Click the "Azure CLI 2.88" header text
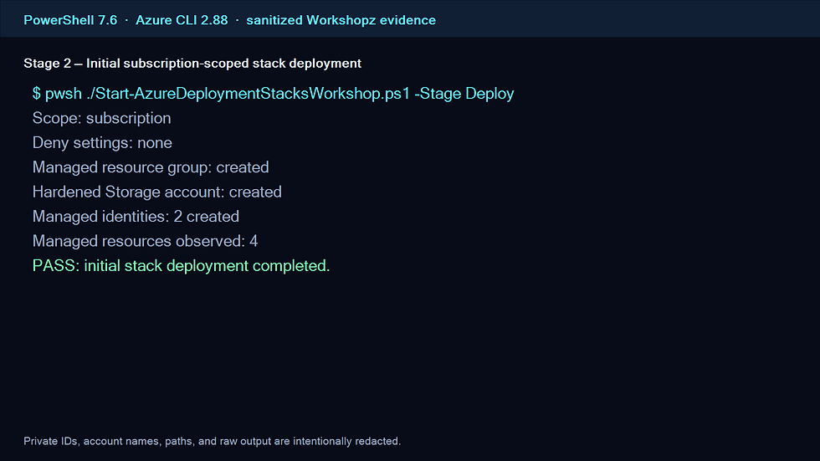The image size is (820, 461). pos(182,20)
